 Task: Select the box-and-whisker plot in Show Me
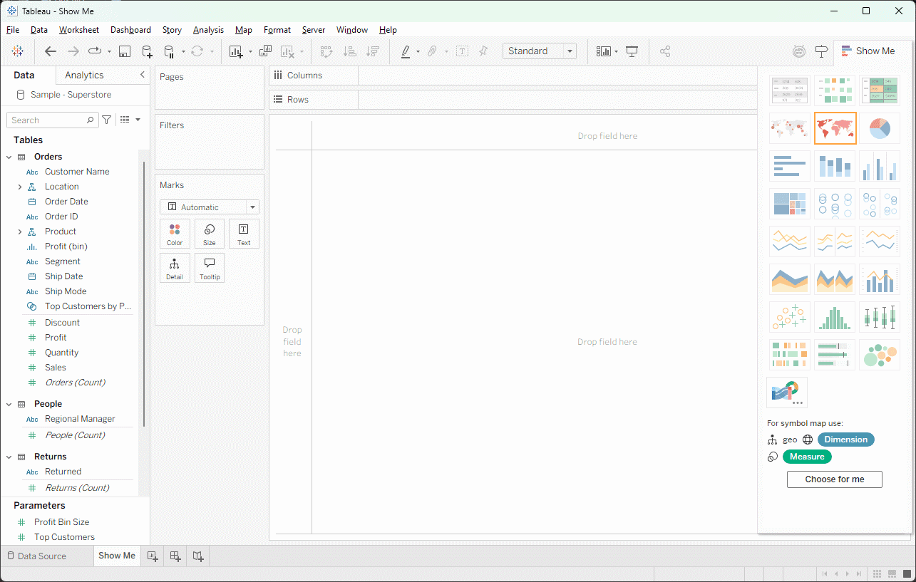click(x=880, y=317)
